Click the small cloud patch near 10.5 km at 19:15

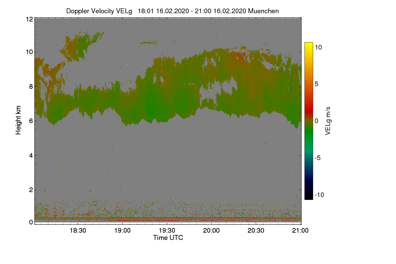148,43
